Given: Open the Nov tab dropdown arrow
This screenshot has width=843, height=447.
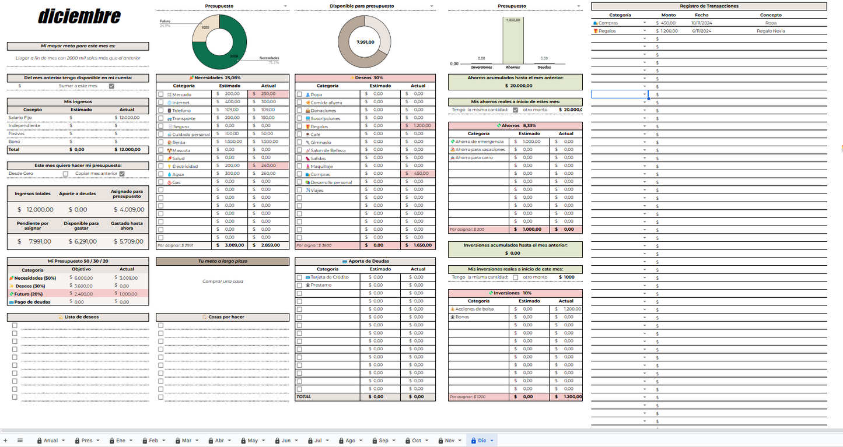Looking at the screenshot, I should tap(460, 441).
